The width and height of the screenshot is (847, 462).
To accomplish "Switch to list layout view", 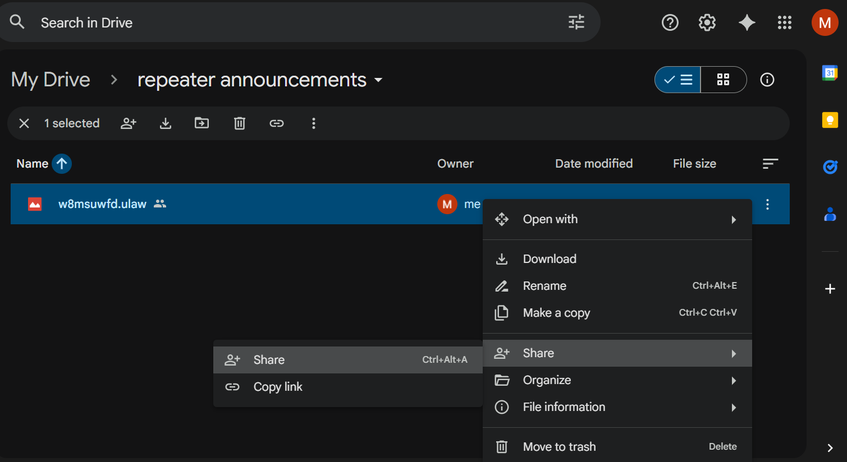I will coord(678,80).
